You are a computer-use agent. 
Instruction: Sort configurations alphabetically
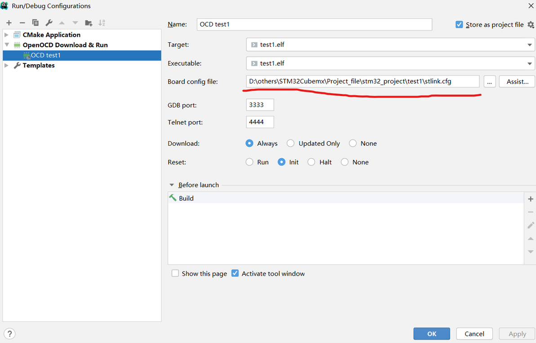coord(102,23)
